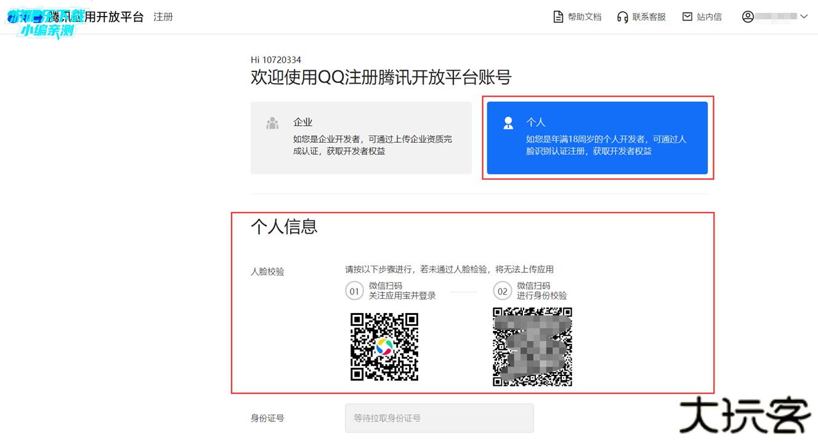This screenshot has width=818, height=445.
Task: Open the 联系客服 text link
Action: click(x=649, y=17)
